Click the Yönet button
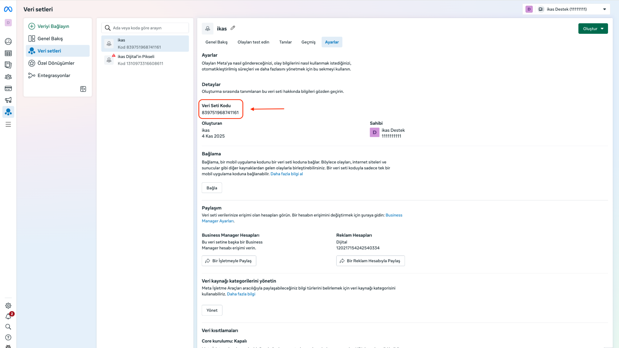The height and width of the screenshot is (348, 619). [x=212, y=310]
